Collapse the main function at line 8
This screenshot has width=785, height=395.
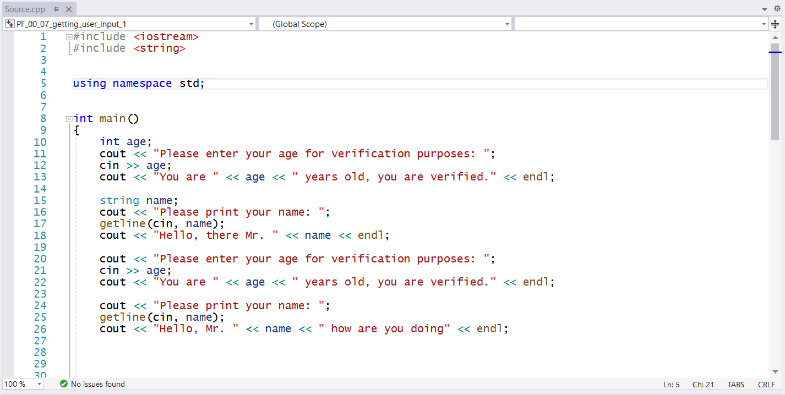69,118
